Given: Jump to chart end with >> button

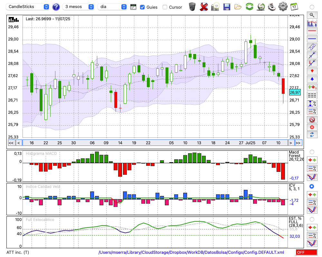Looking at the screenshot, I should (298, 143).
